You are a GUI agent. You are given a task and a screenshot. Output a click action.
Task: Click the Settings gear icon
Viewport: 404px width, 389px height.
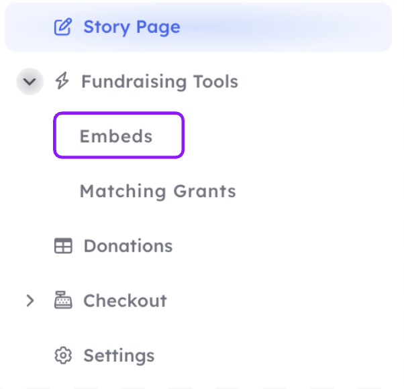click(63, 355)
